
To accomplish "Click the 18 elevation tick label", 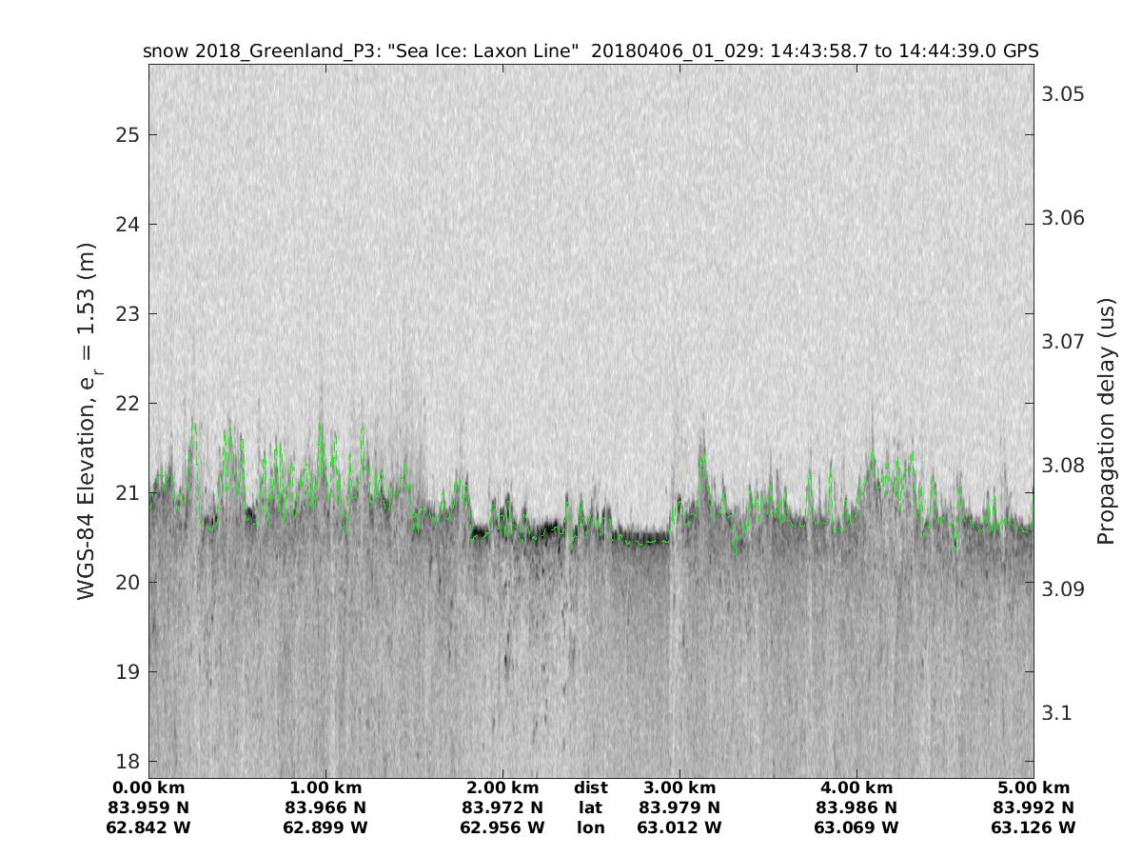I will pyautogui.click(x=128, y=762).
